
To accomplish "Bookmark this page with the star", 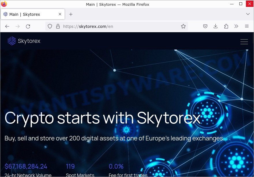I will coord(183,26).
